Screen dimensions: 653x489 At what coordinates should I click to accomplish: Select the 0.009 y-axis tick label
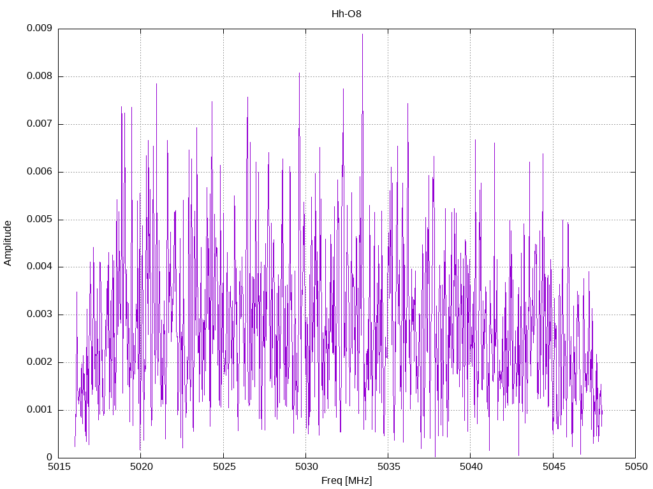[40, 28]
